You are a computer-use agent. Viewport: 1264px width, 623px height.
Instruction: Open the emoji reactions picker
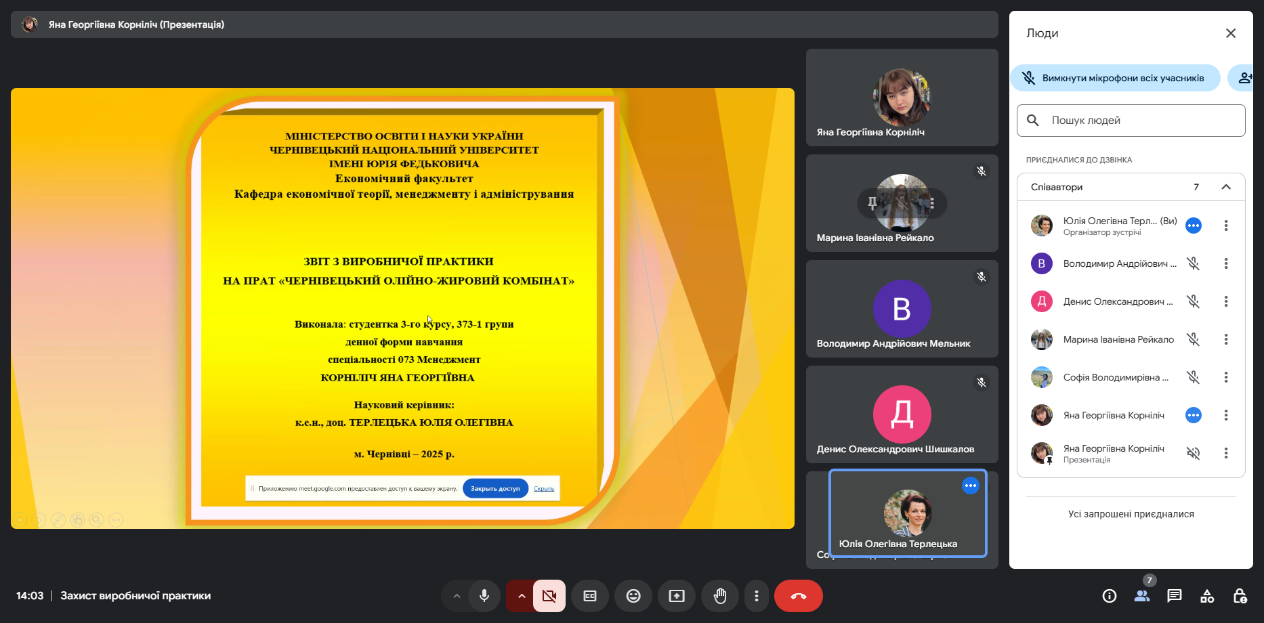633,596
